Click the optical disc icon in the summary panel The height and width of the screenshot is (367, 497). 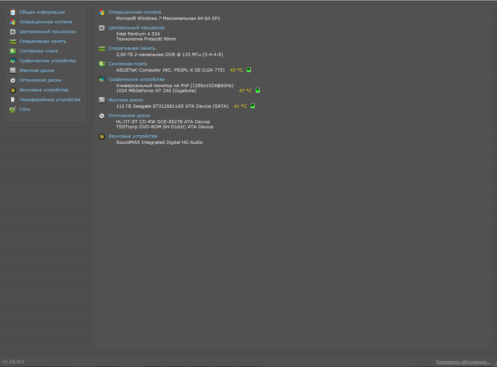point(102,115)
